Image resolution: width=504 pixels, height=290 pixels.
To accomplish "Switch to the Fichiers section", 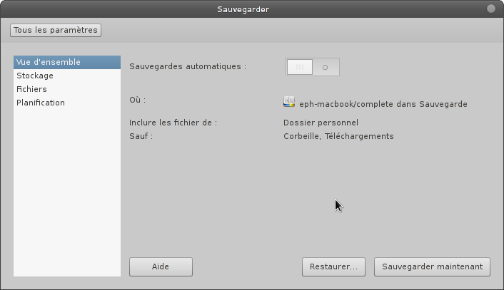I will [x=32, y=89].
